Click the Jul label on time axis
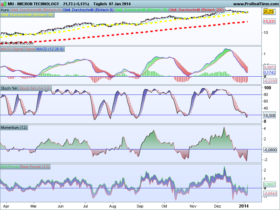The height and width of the screenshot is (210, 280). [85, 206]
